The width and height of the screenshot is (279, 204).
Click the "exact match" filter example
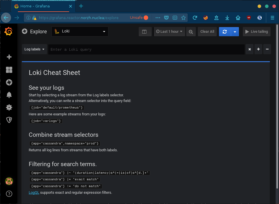click(x=65, y=179)
